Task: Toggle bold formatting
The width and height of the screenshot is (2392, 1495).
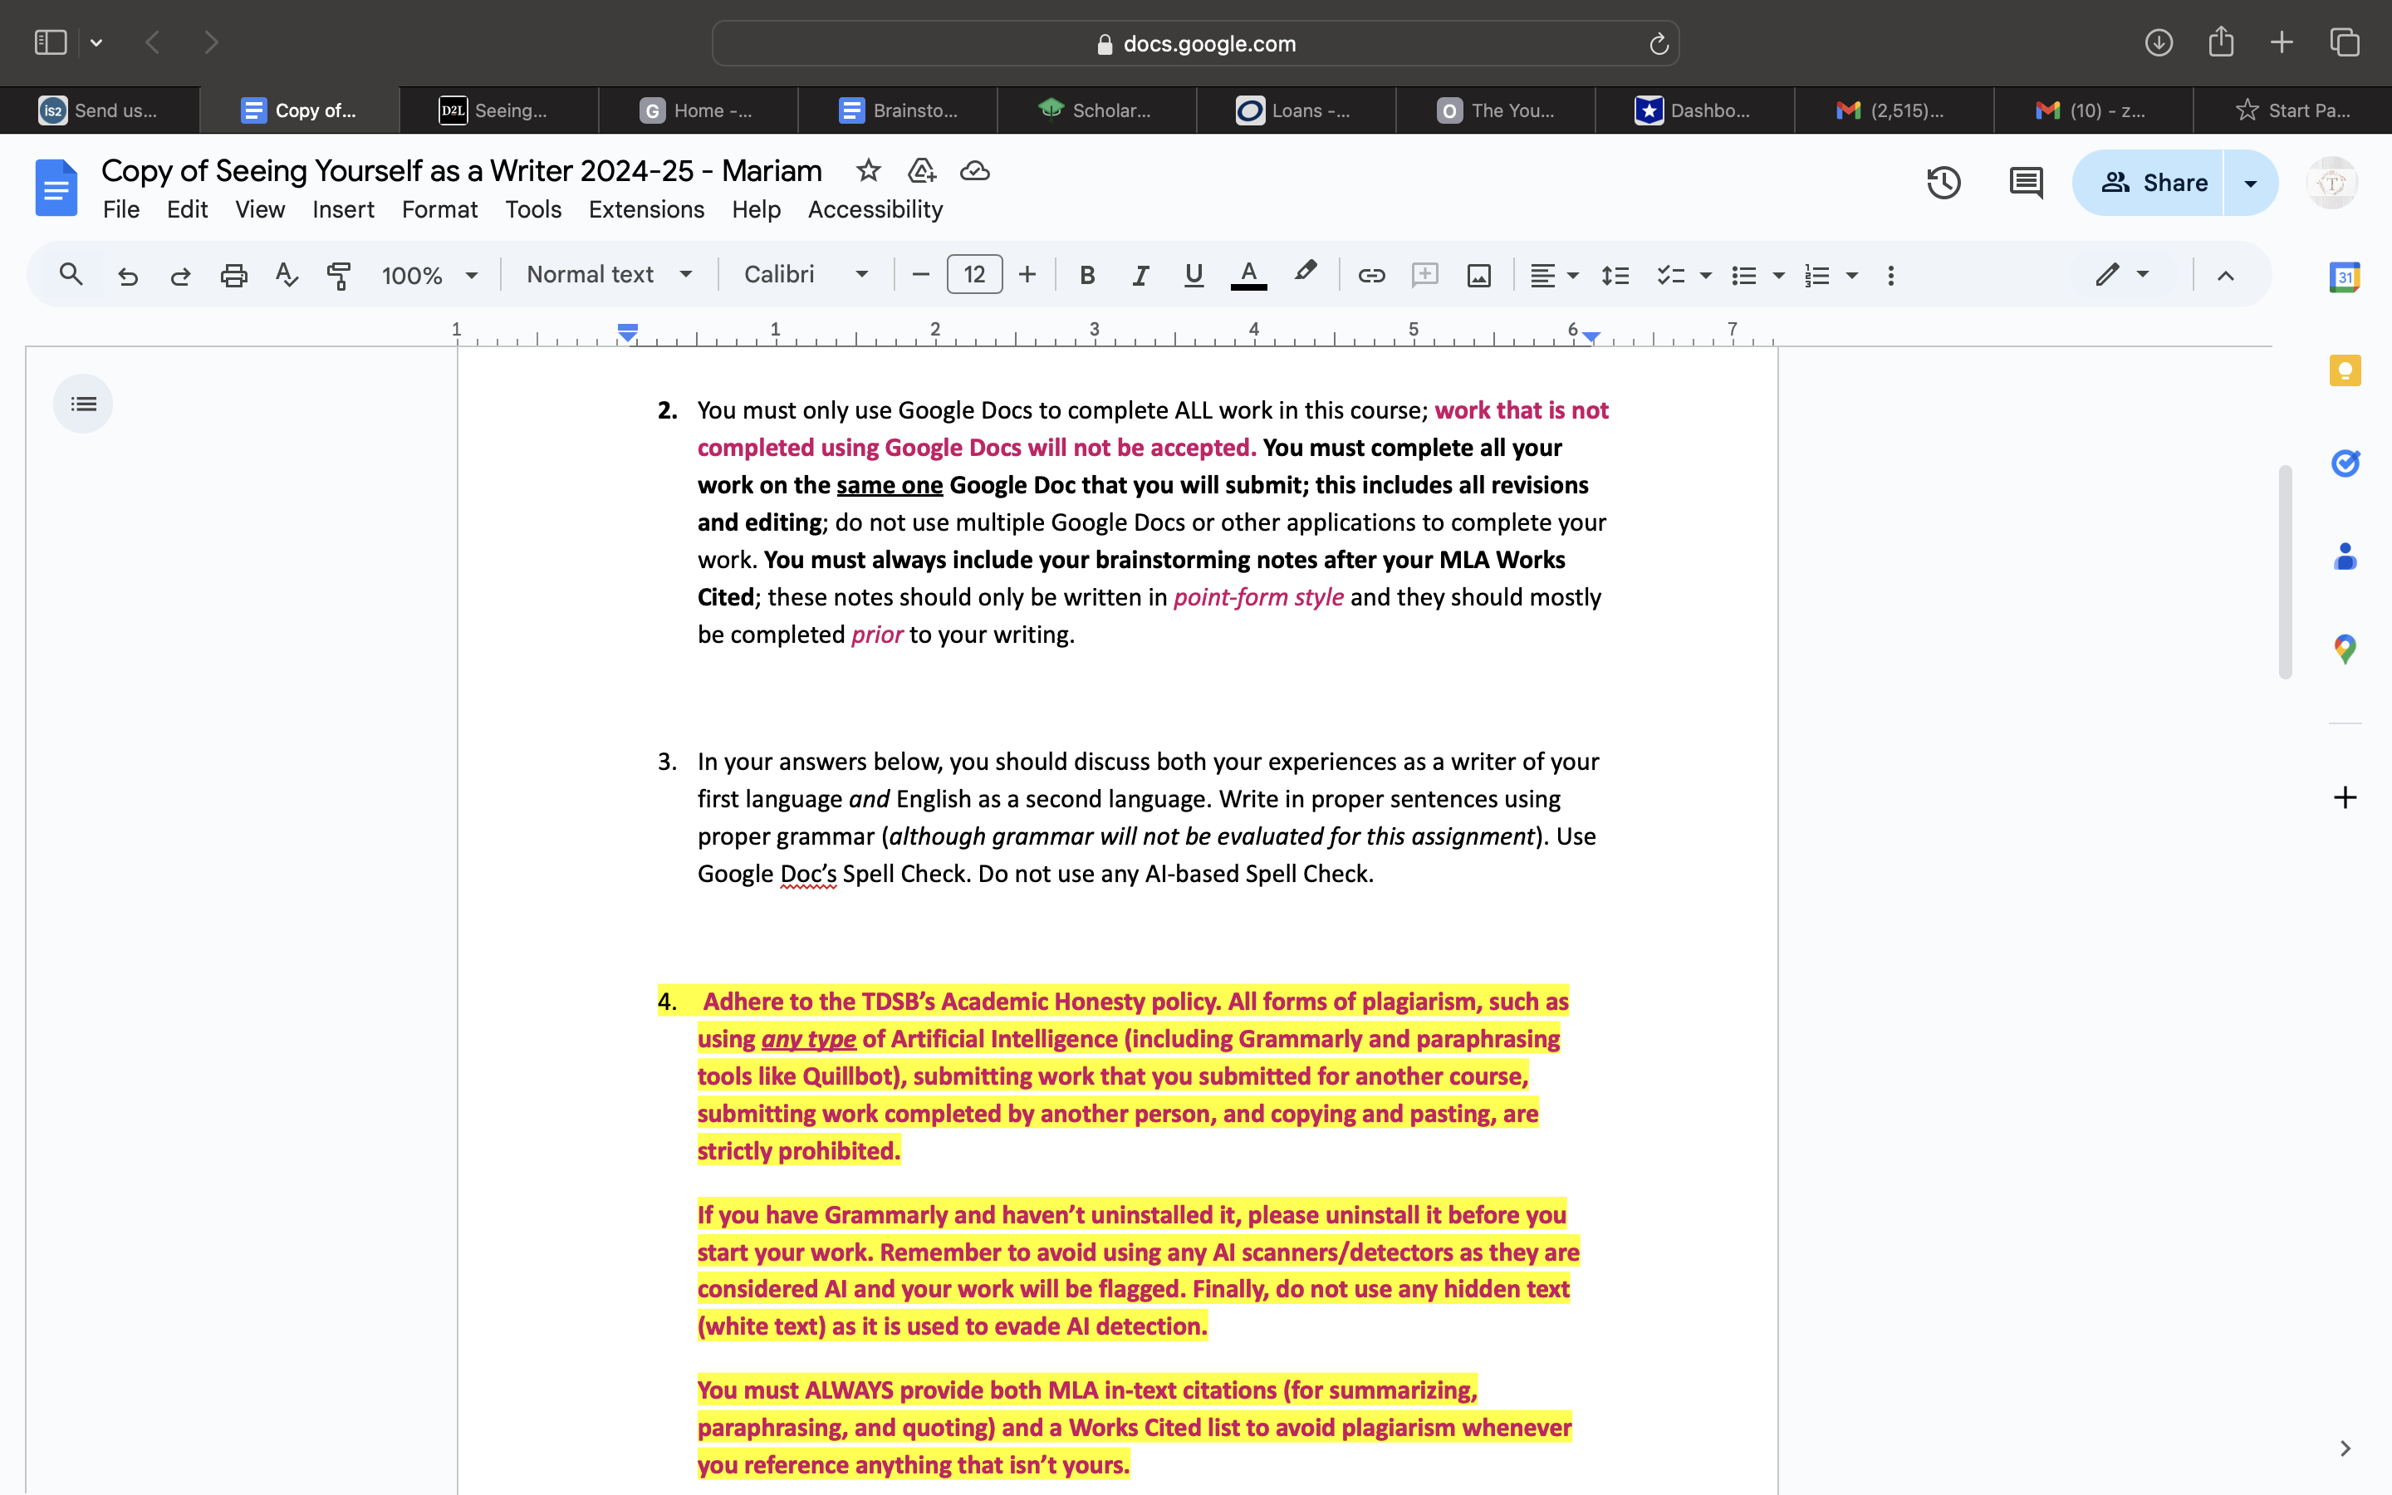Action: pyautogui.click(x=1087, y=275)
